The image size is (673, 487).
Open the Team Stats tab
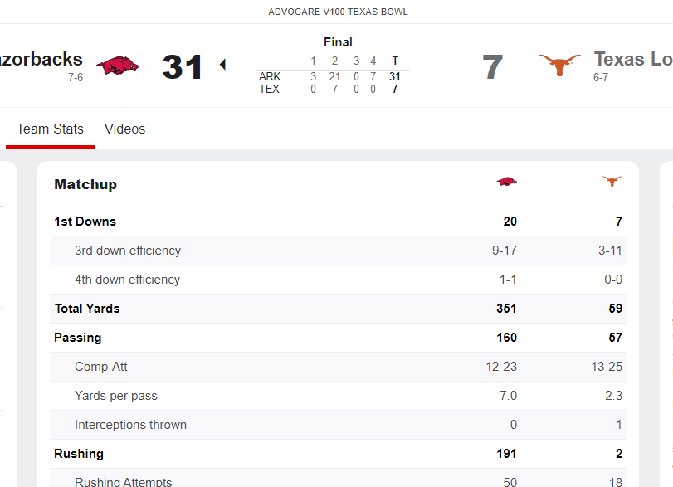[50, 129]
